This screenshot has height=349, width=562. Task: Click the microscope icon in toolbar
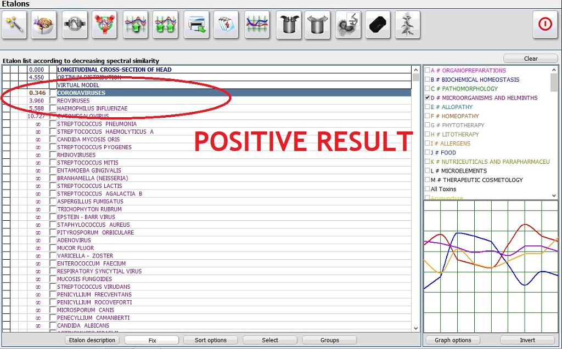pos(348,25)
